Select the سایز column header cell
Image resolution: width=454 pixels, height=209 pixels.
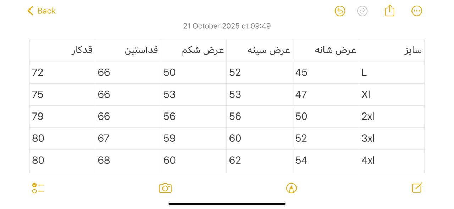tap(391, 50)
